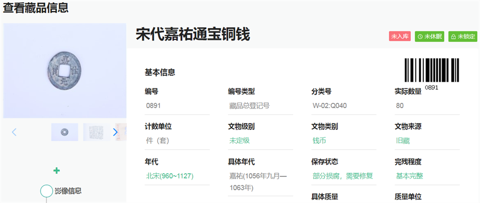Click the 具体质量 field label
The height and width of the screenshot is (203, 480).
325,197
